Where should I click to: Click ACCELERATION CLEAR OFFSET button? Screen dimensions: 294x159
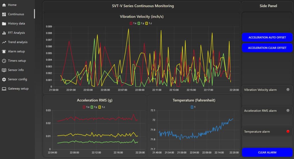[267, 48]
